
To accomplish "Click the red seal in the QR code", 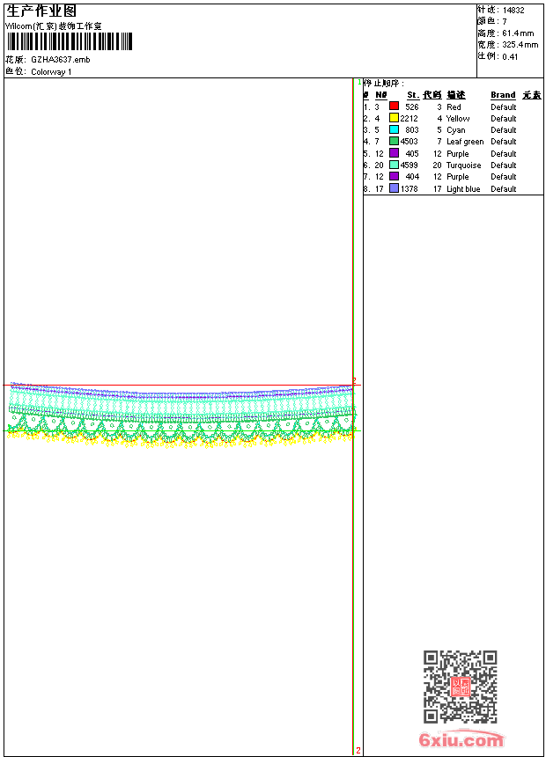I will click(x=460, y=687).
